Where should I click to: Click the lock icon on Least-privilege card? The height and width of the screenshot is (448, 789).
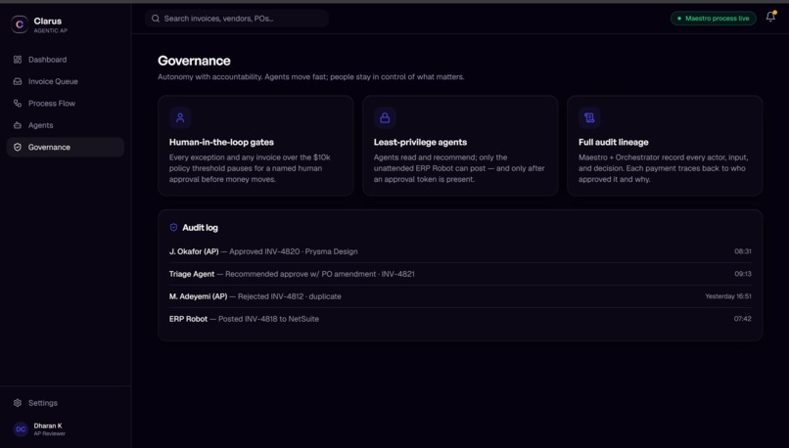(385, 117)
